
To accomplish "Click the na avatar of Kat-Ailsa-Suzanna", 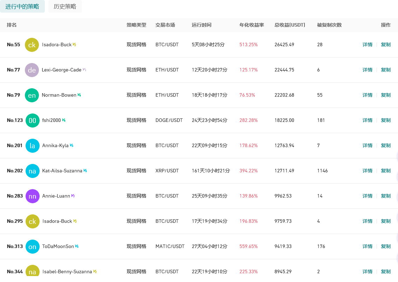I will 33,171.
